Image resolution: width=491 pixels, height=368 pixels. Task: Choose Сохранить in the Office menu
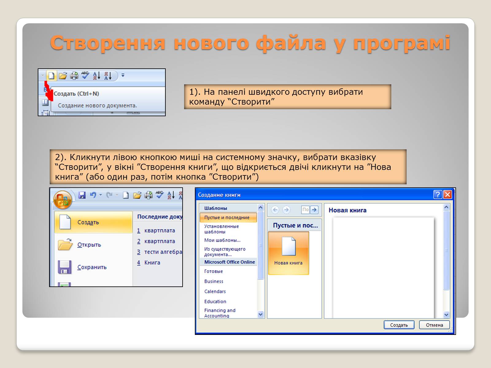94,267
